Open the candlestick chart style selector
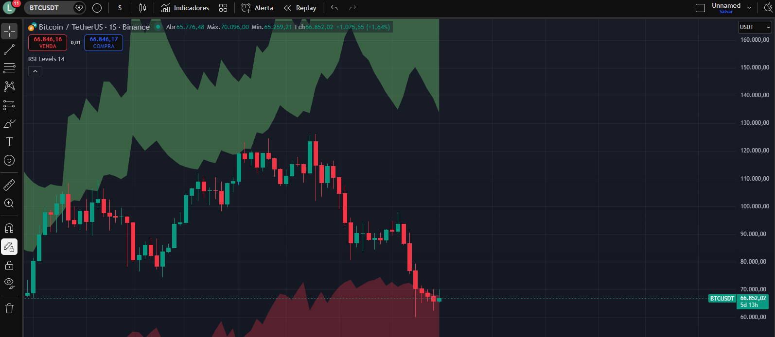The width and height of the screenshot is (775, 337). click(142, 8)
